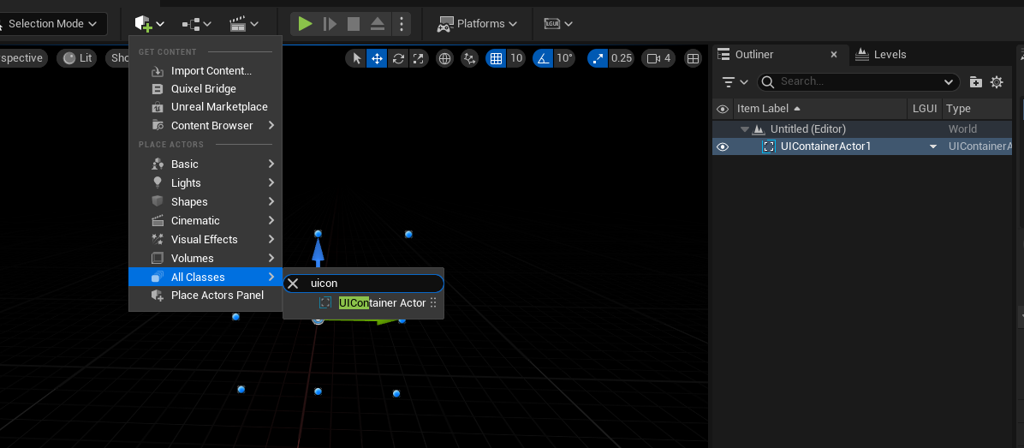The width and height of the screenshot is (1024, 448).
Task: Toggle rotation angle snapping
Action: click(x=543, y=58)
